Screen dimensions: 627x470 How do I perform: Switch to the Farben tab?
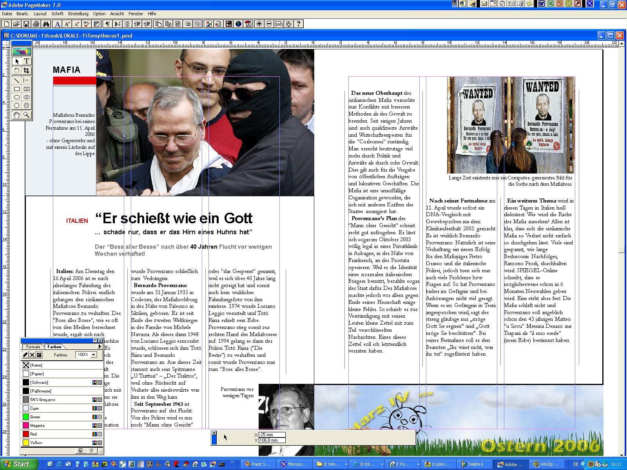54,347
